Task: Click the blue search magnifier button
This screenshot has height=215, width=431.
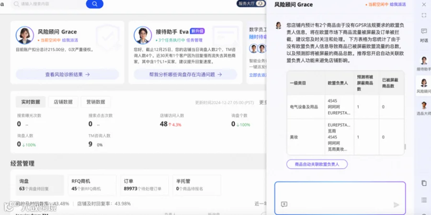Action: (94, 4)
